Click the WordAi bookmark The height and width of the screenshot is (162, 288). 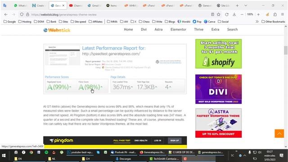[x=184, y=22]
